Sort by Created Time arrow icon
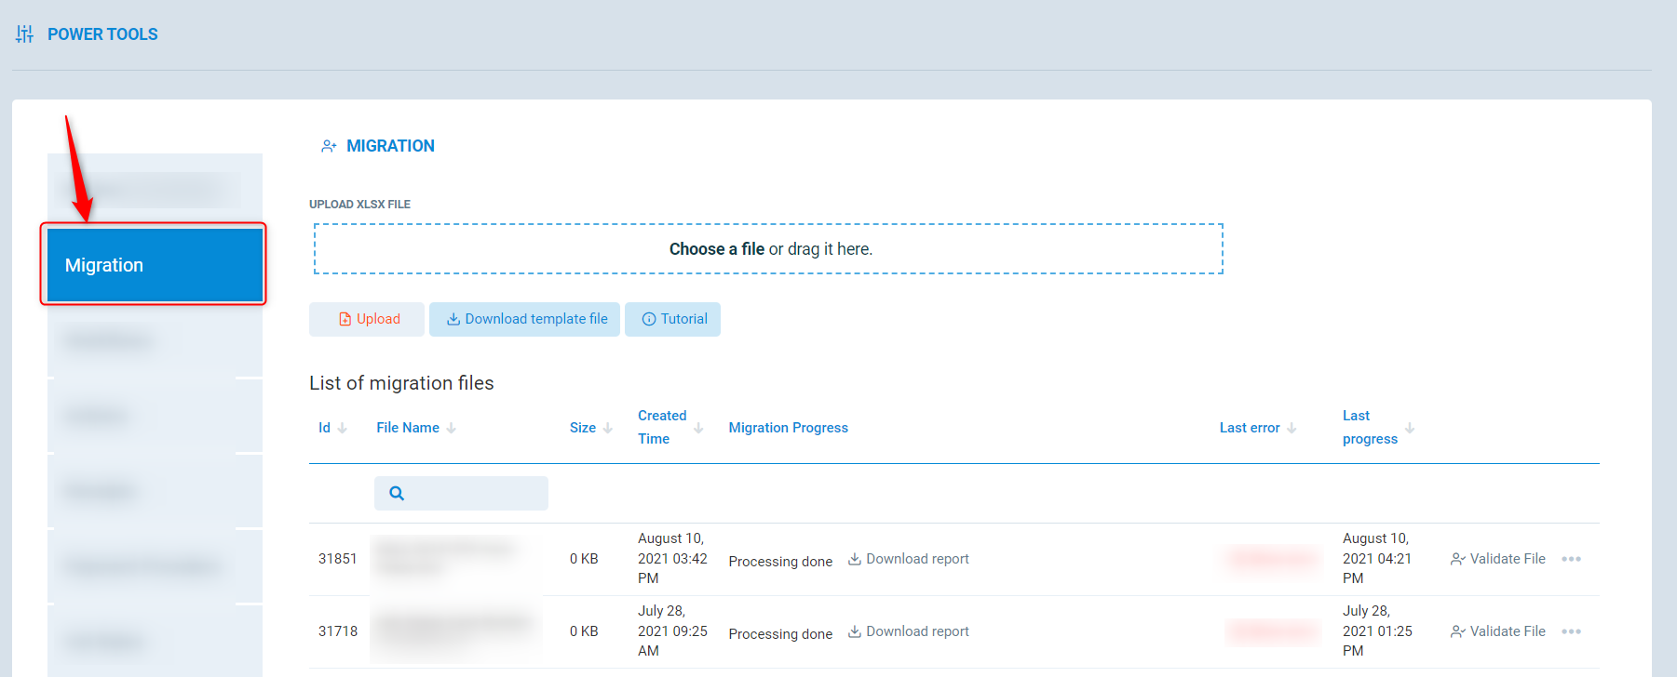Image resolution: width=1677 pixels, height=677 pixels. pyautogui.click(x=698, y=428)
